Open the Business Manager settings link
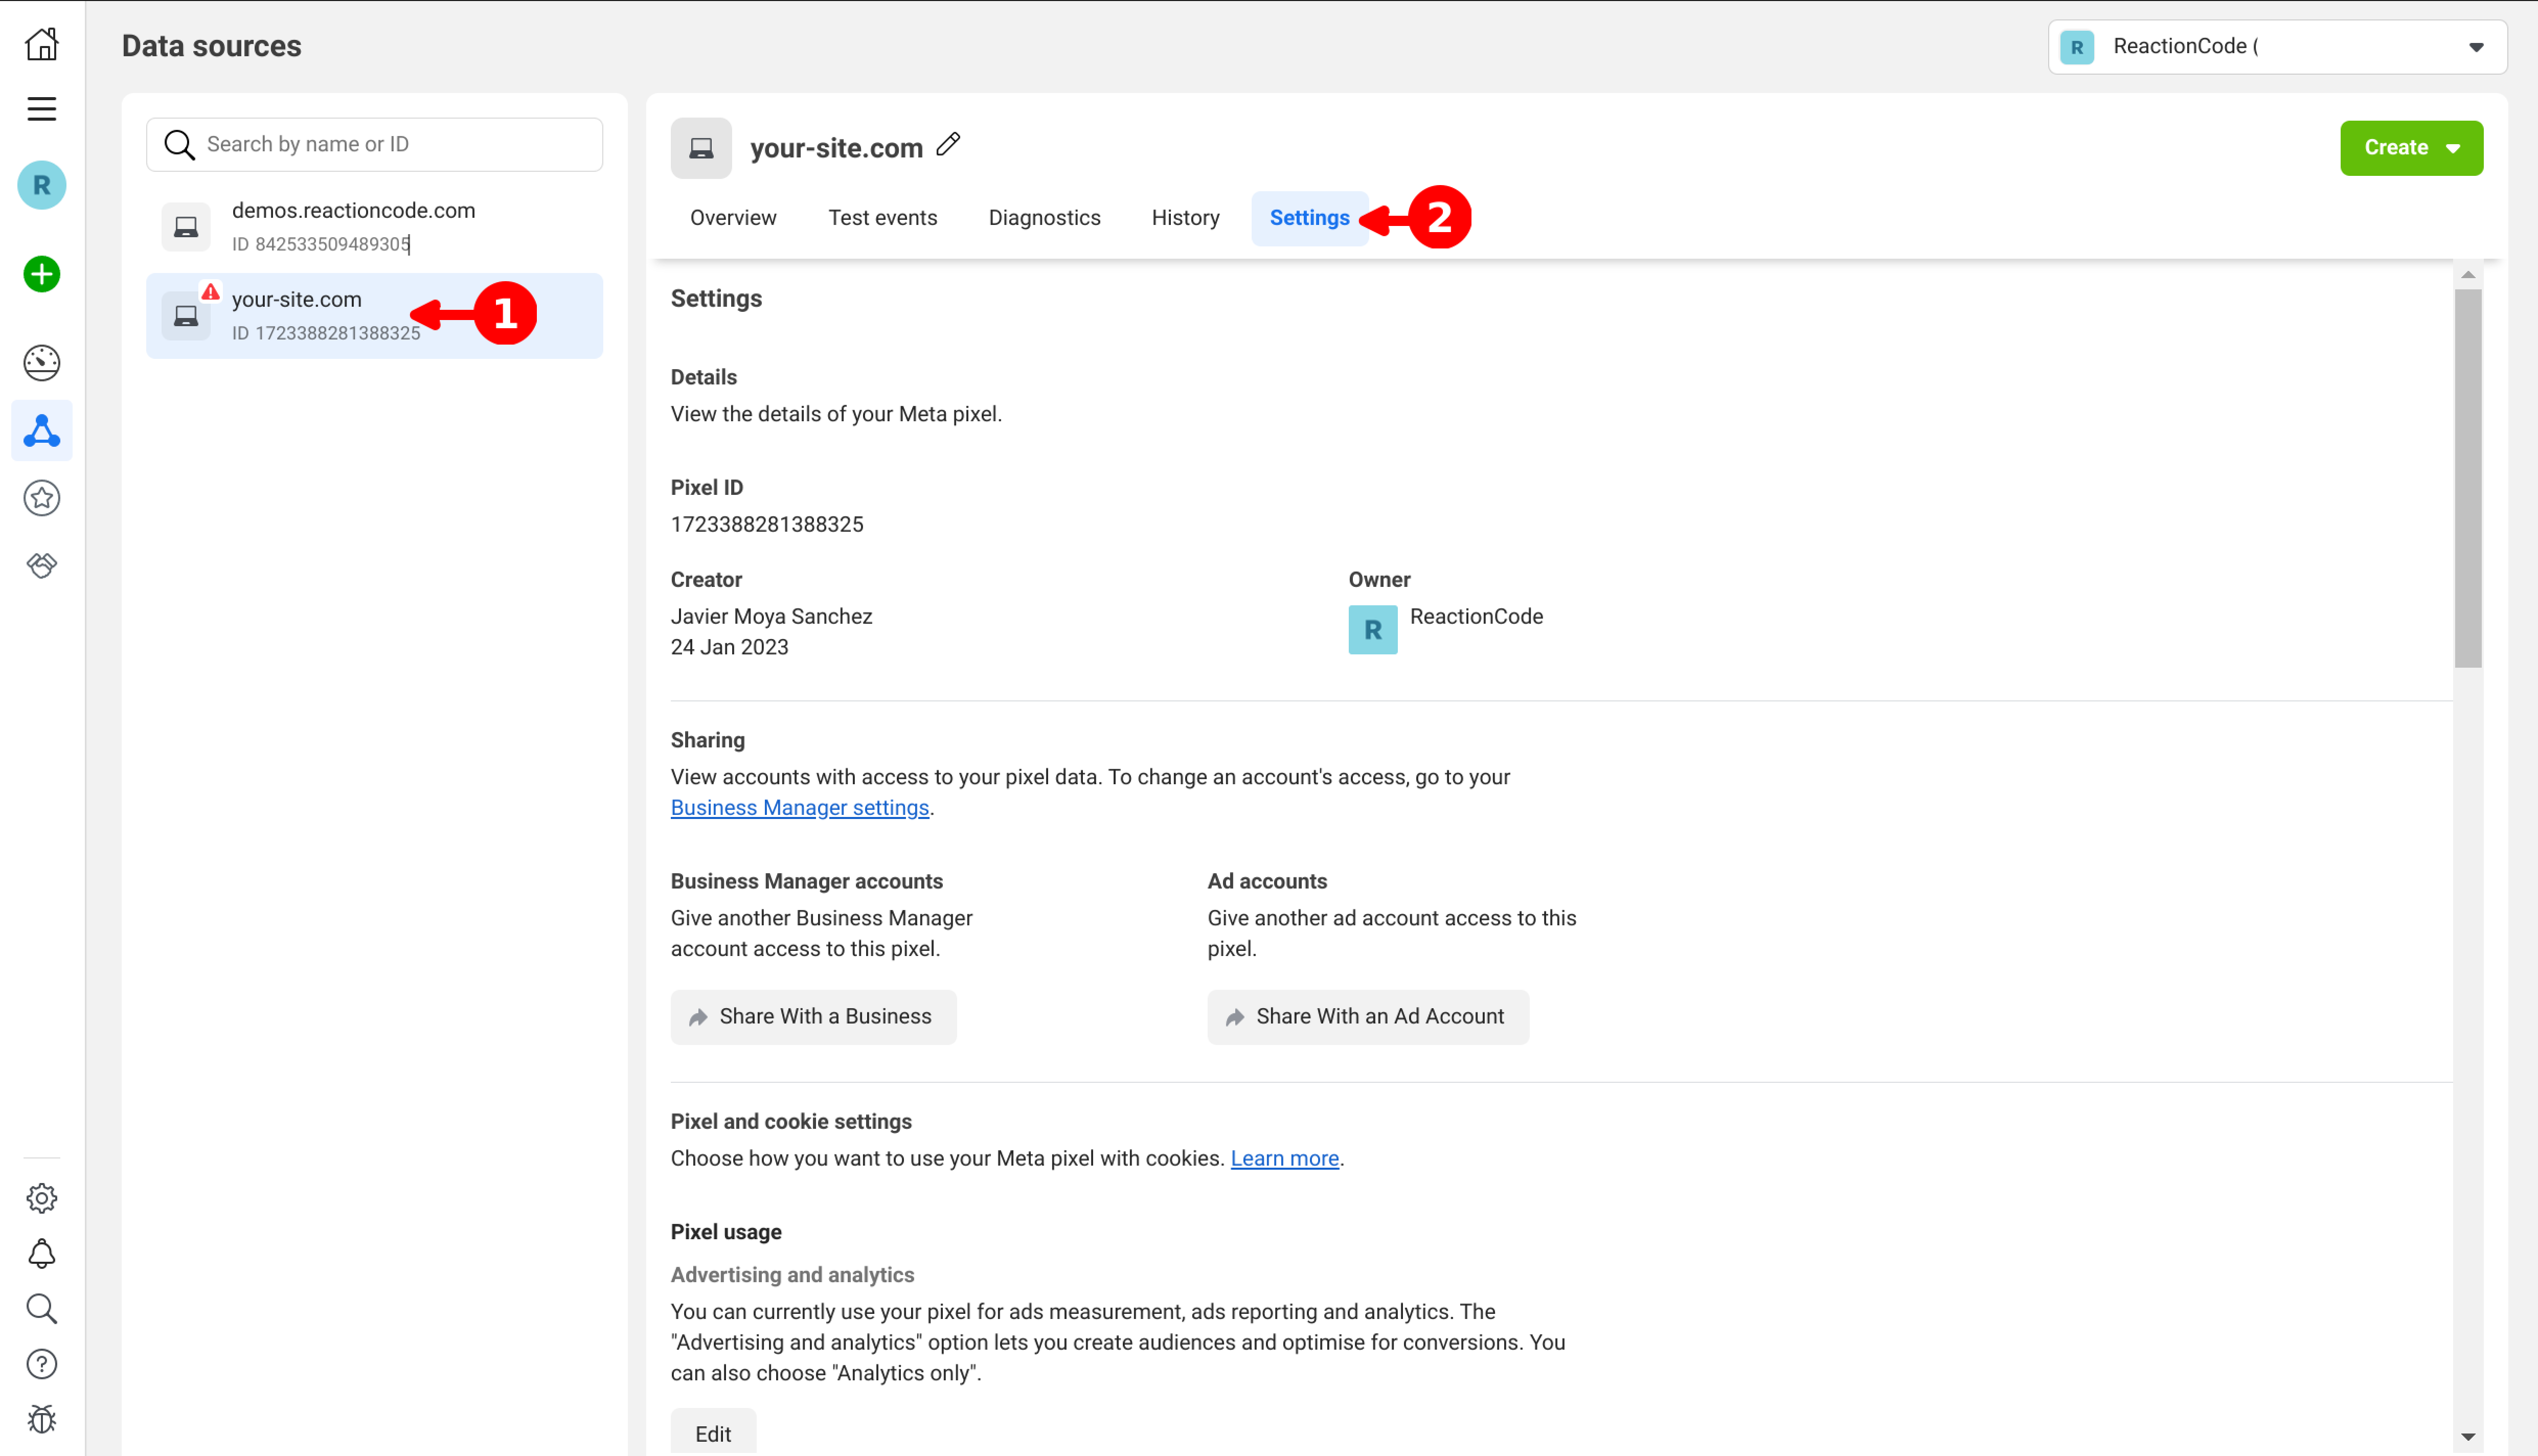The height and width of the screenshot is (1456, 2538). 799,808
